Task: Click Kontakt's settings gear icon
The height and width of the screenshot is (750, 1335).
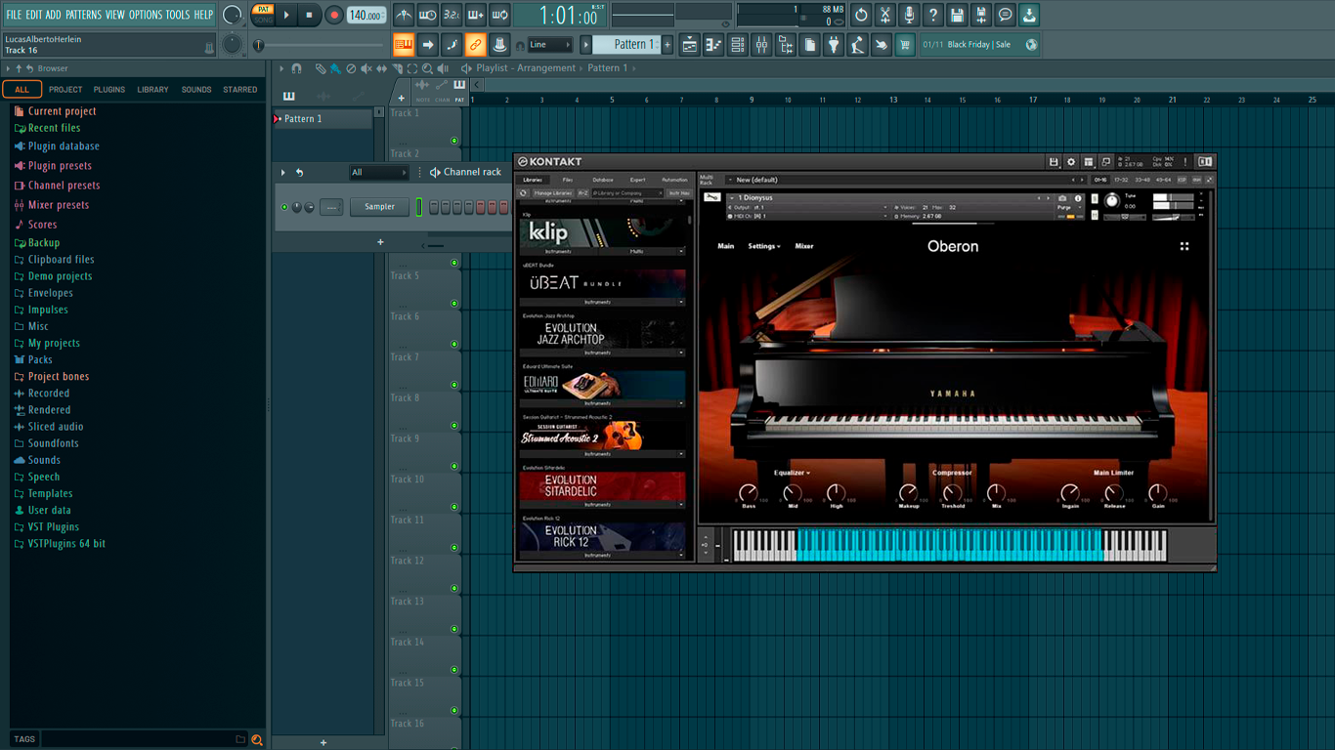Action: pyautogui.click(x=1071, y=162)
